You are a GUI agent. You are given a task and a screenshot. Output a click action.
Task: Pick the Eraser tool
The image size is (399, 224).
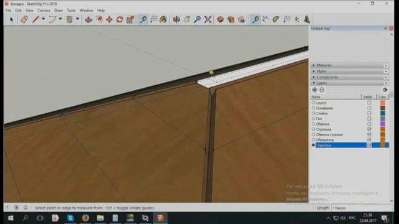click(x=24, y=19)
